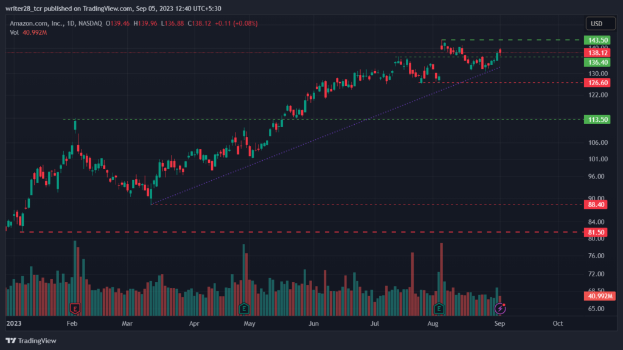This screenshot has height=350, width=623.
Task: Click the 2023 label on time axis
Action: pyautogui.click(x=14, y=323)
